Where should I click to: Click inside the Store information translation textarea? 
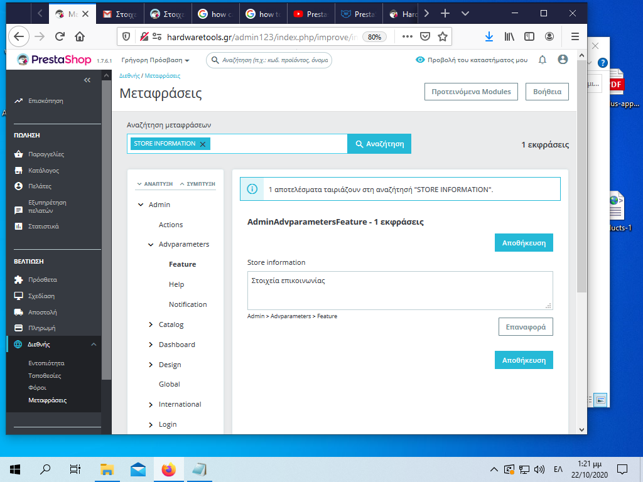click(x=400, y=290)
